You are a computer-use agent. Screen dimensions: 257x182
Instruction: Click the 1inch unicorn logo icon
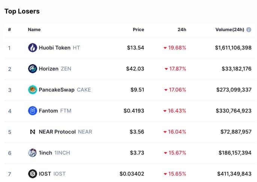click(x=32, y=153)
